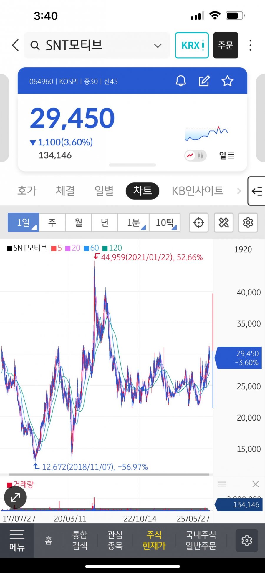Select the 월 monthly chart period
The width and height of the screenshot is (265, 573).
[x=78, y=222]
